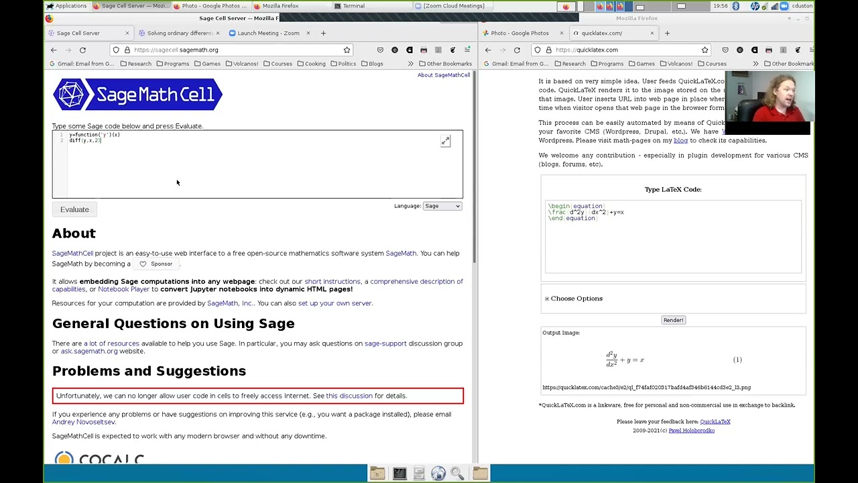Close the Launch Meeting - Zoom tab
The width and height of the screenshot is (858, 483).
pos(308,33)
